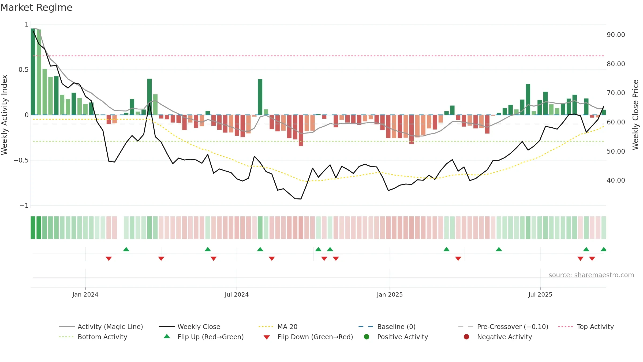Toggle the Pre-Crossover (−0.10) legend entry
643x362 pixels.
point(503,327)
